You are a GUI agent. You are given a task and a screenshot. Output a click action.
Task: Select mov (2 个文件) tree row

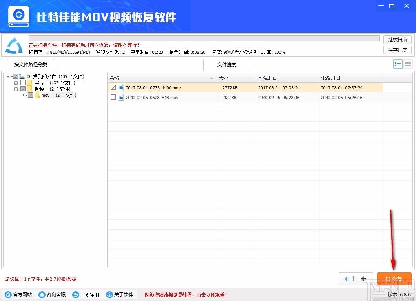click(x=59, y=95)
